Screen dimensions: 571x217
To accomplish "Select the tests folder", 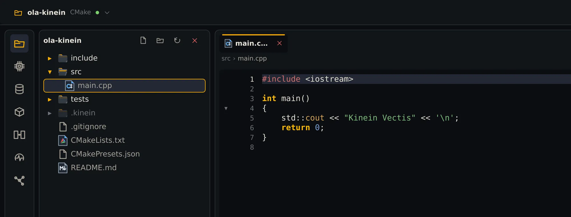I will (x=124, y=99).
